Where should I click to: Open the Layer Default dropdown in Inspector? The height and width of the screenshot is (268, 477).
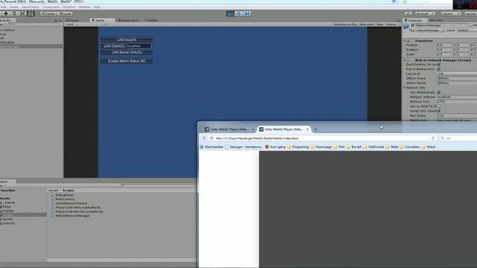tap(467, 31)
